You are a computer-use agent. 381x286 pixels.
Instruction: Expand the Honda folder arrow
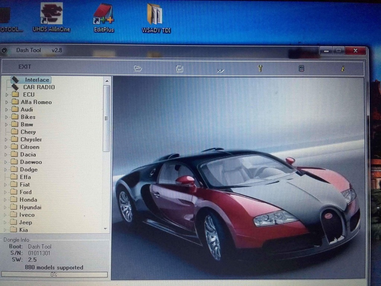[5, 200]
